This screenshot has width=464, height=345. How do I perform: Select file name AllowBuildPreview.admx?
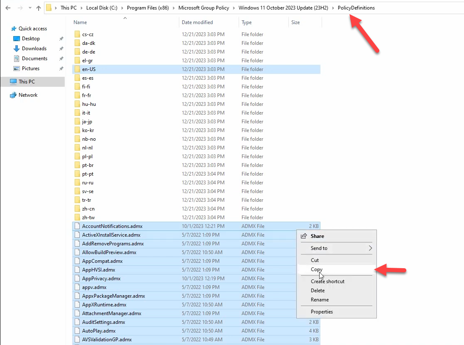(109, 252)
